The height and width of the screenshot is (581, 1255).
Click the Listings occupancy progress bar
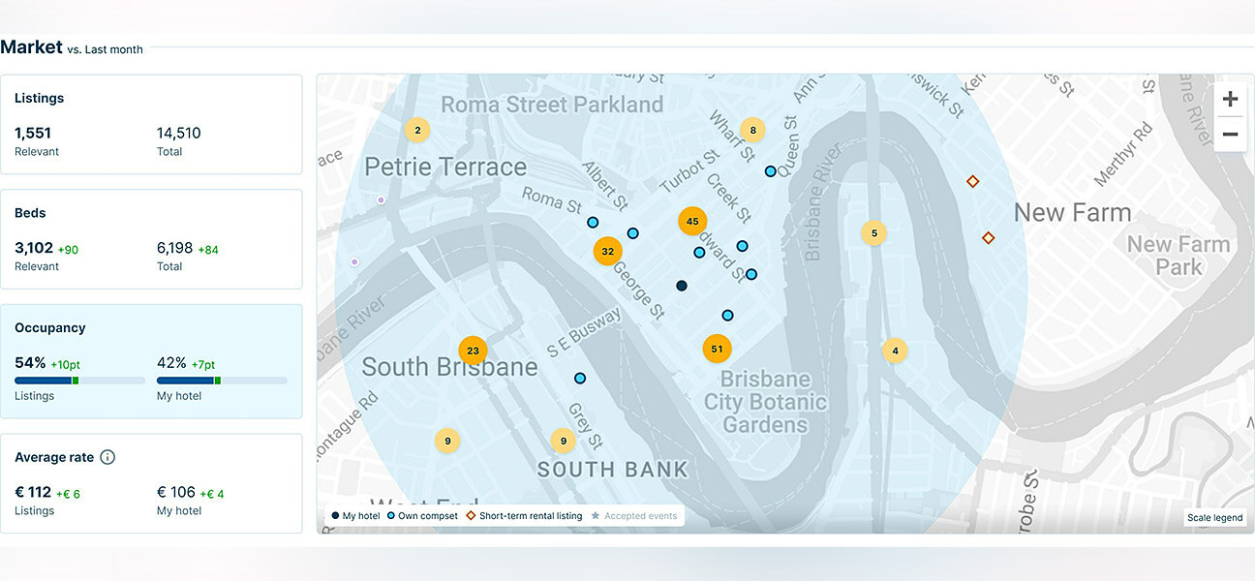(79, 381)
